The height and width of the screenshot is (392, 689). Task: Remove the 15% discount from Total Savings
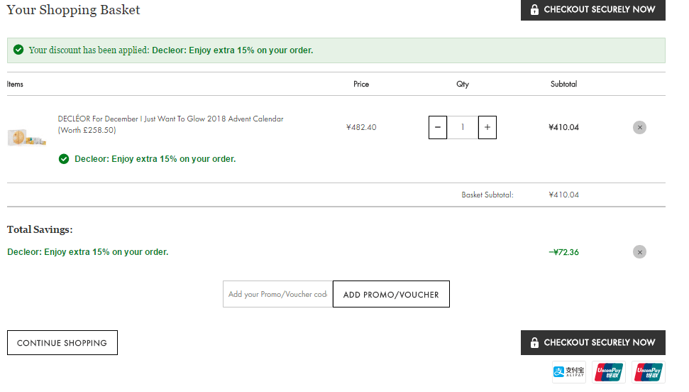point(639,252)
